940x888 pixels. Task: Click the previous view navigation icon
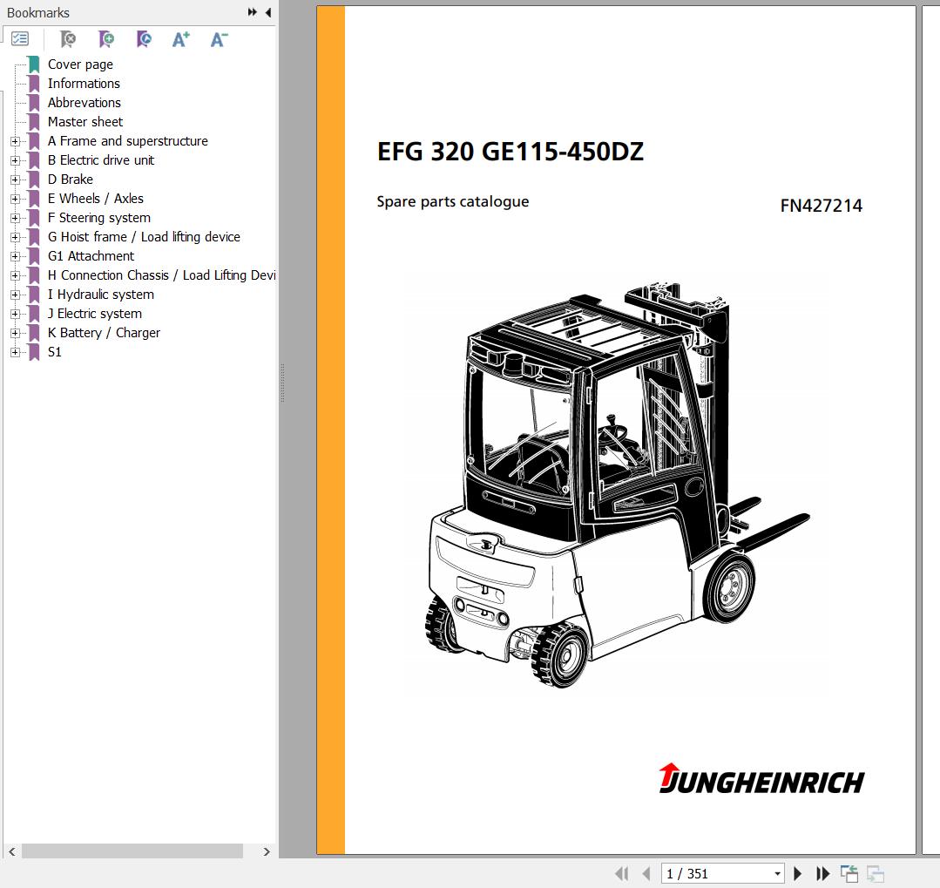[x=849, y=873]
